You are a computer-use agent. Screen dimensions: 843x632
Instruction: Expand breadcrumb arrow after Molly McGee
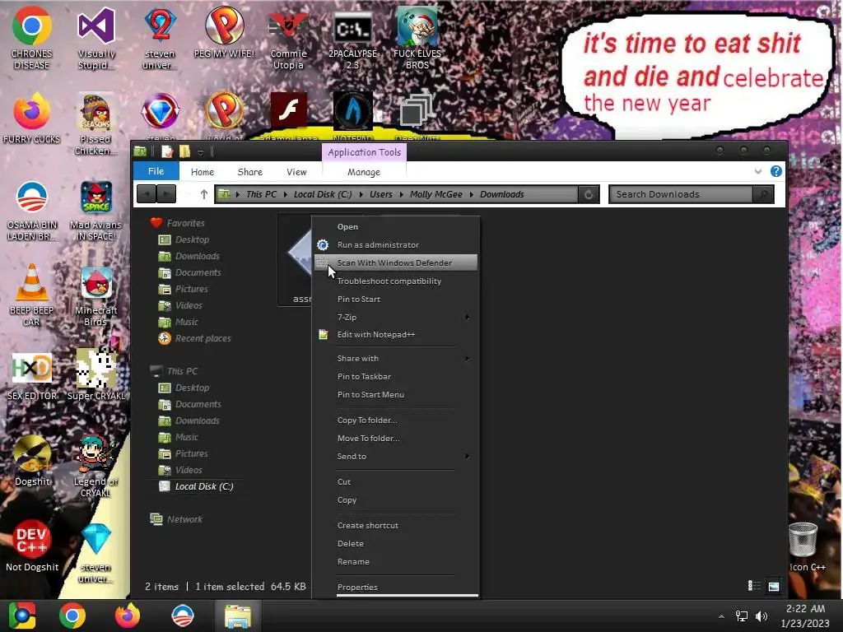(x=471, y=194)
